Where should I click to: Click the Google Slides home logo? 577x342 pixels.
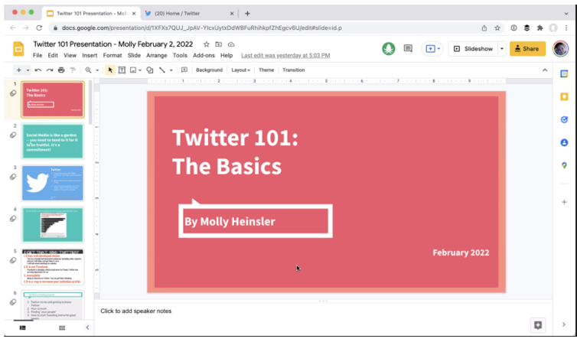[x=18, y=48]
